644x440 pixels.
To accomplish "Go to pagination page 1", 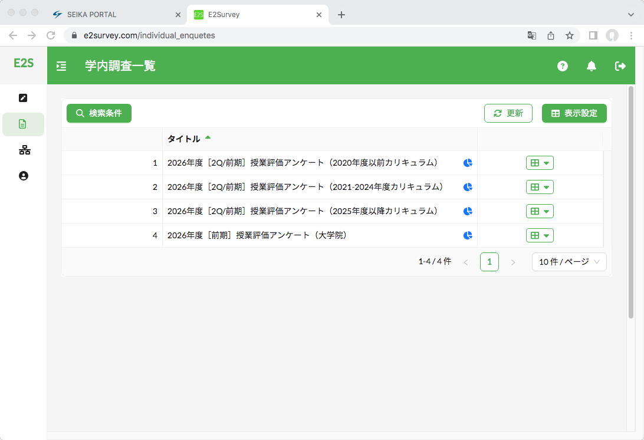I will pos(489,262).
